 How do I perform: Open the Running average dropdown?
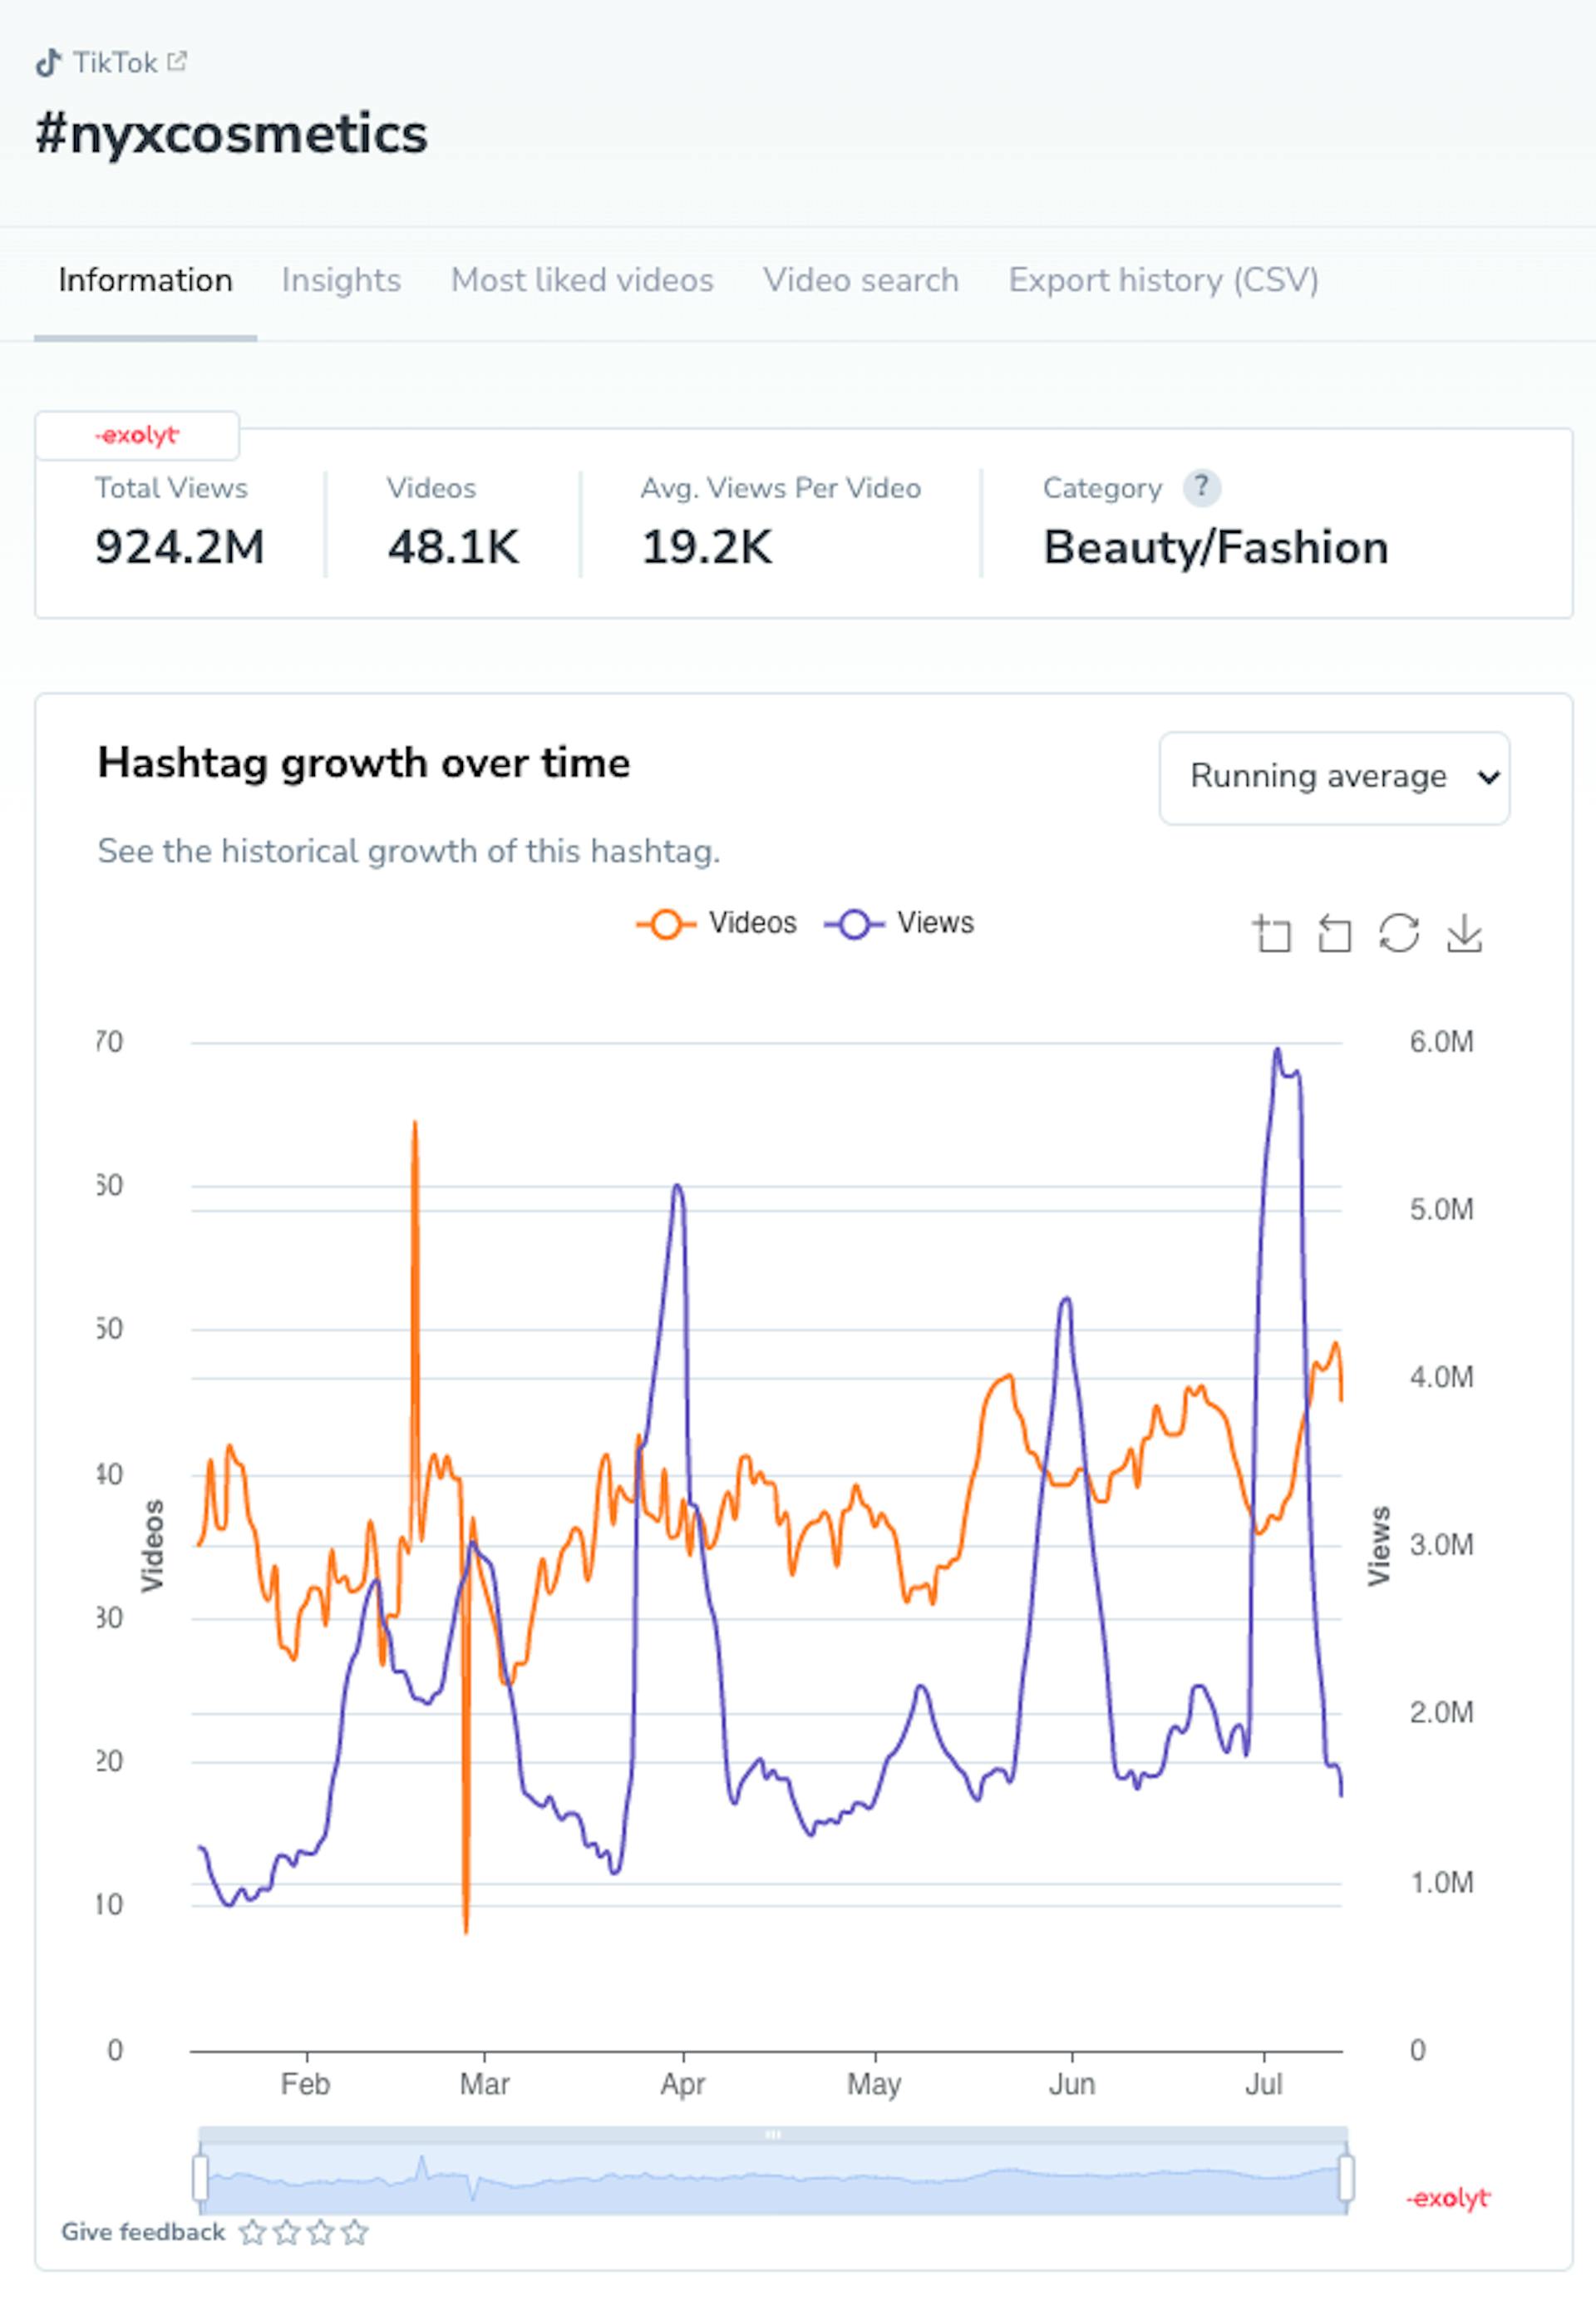[x=1334, y=778]
